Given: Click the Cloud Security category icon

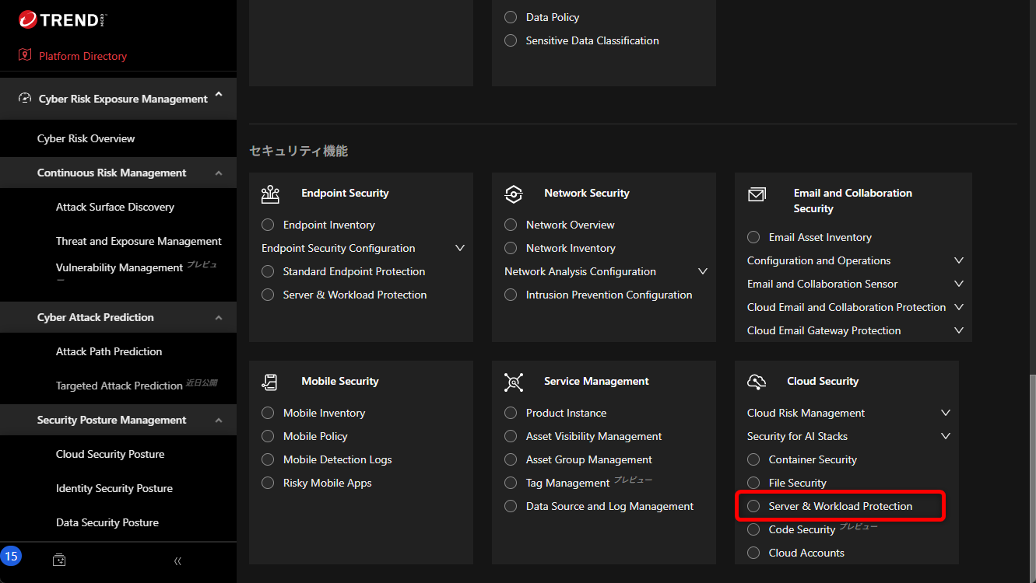Looking at the screenshot, I should [x=757, y=382].
